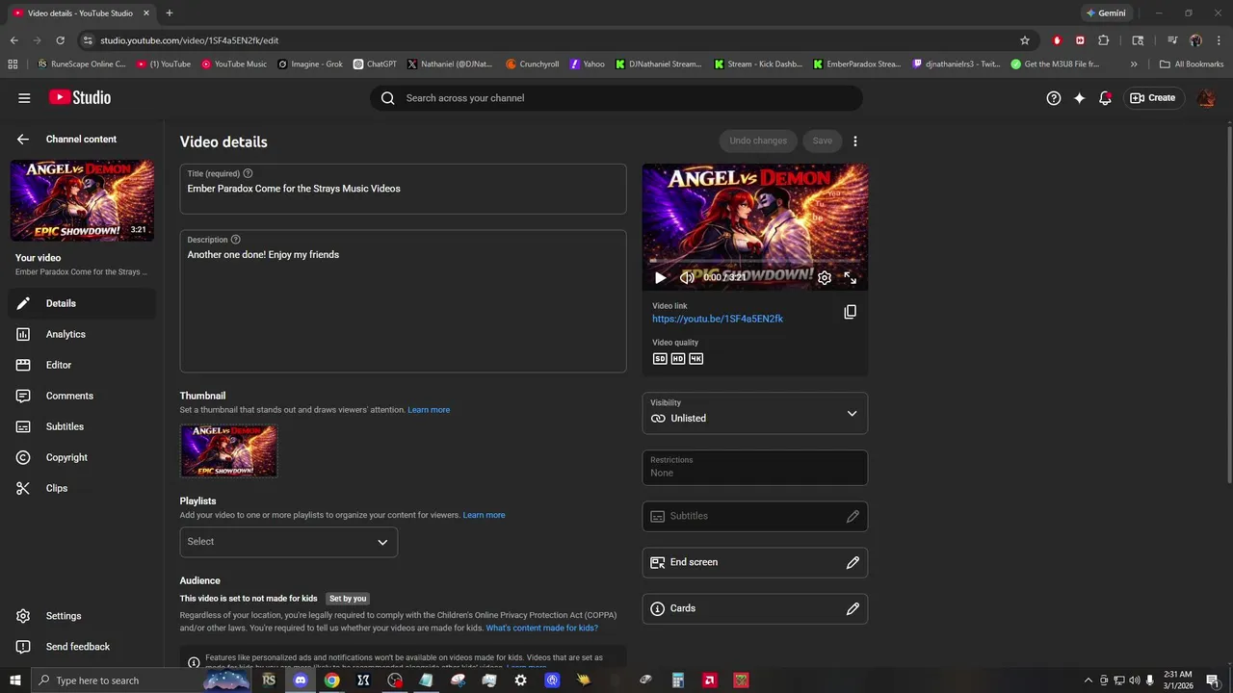Play the video preview
Viewport: 1233px width, 693px height.
660,278
